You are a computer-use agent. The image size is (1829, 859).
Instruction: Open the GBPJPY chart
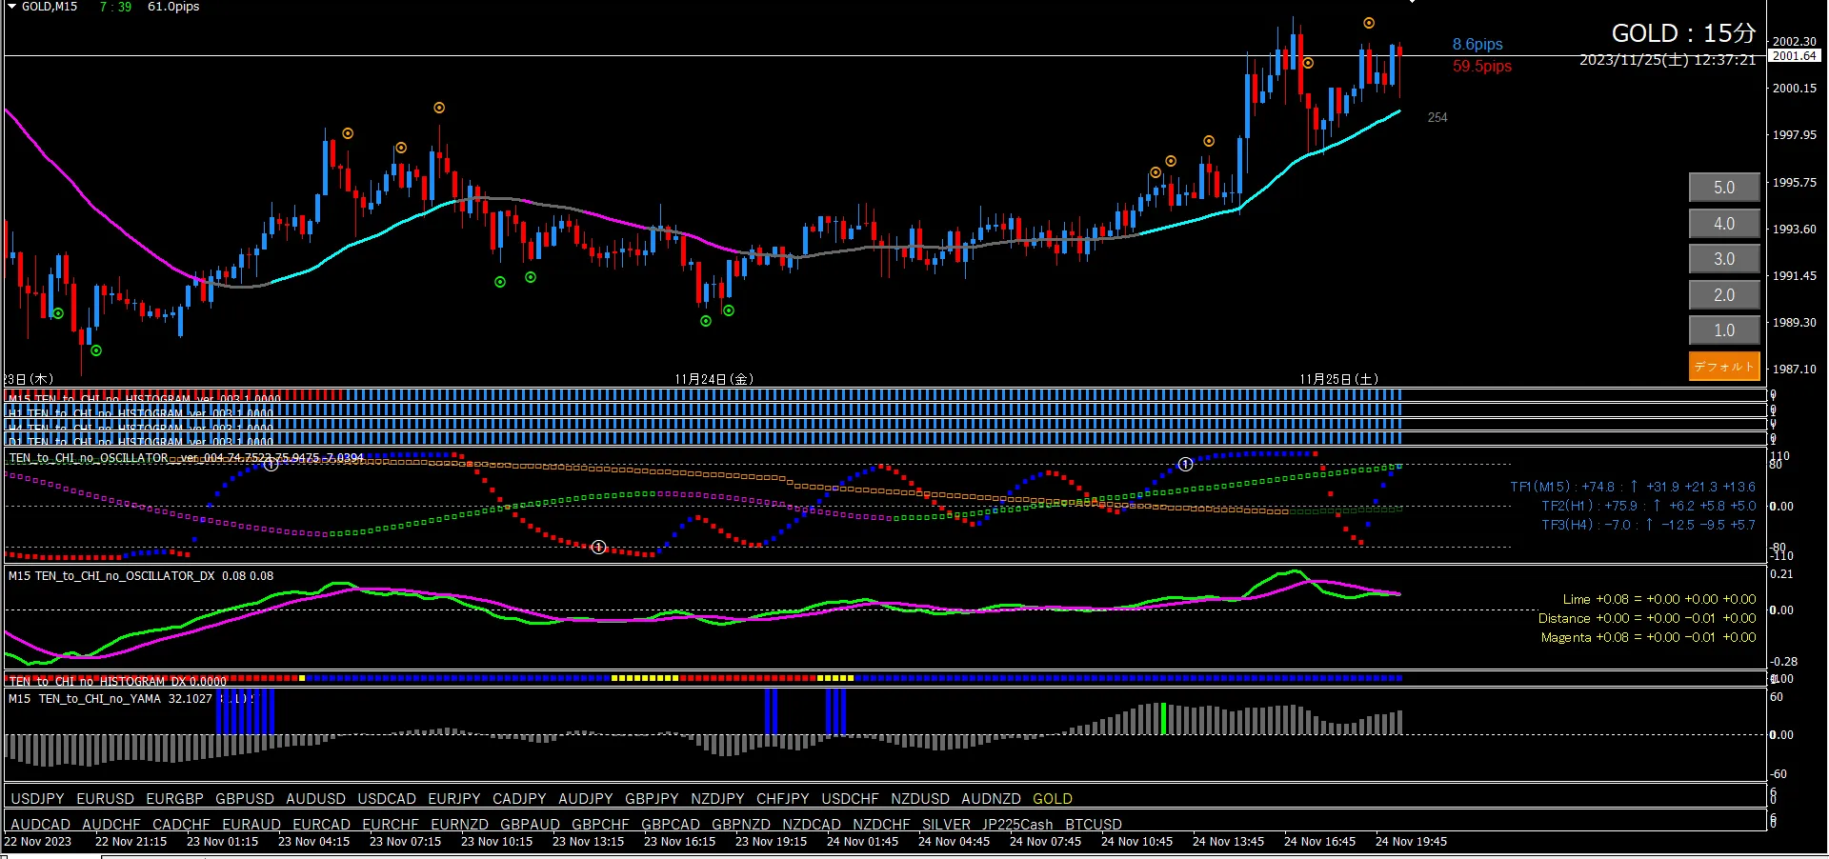pos(653,799)
